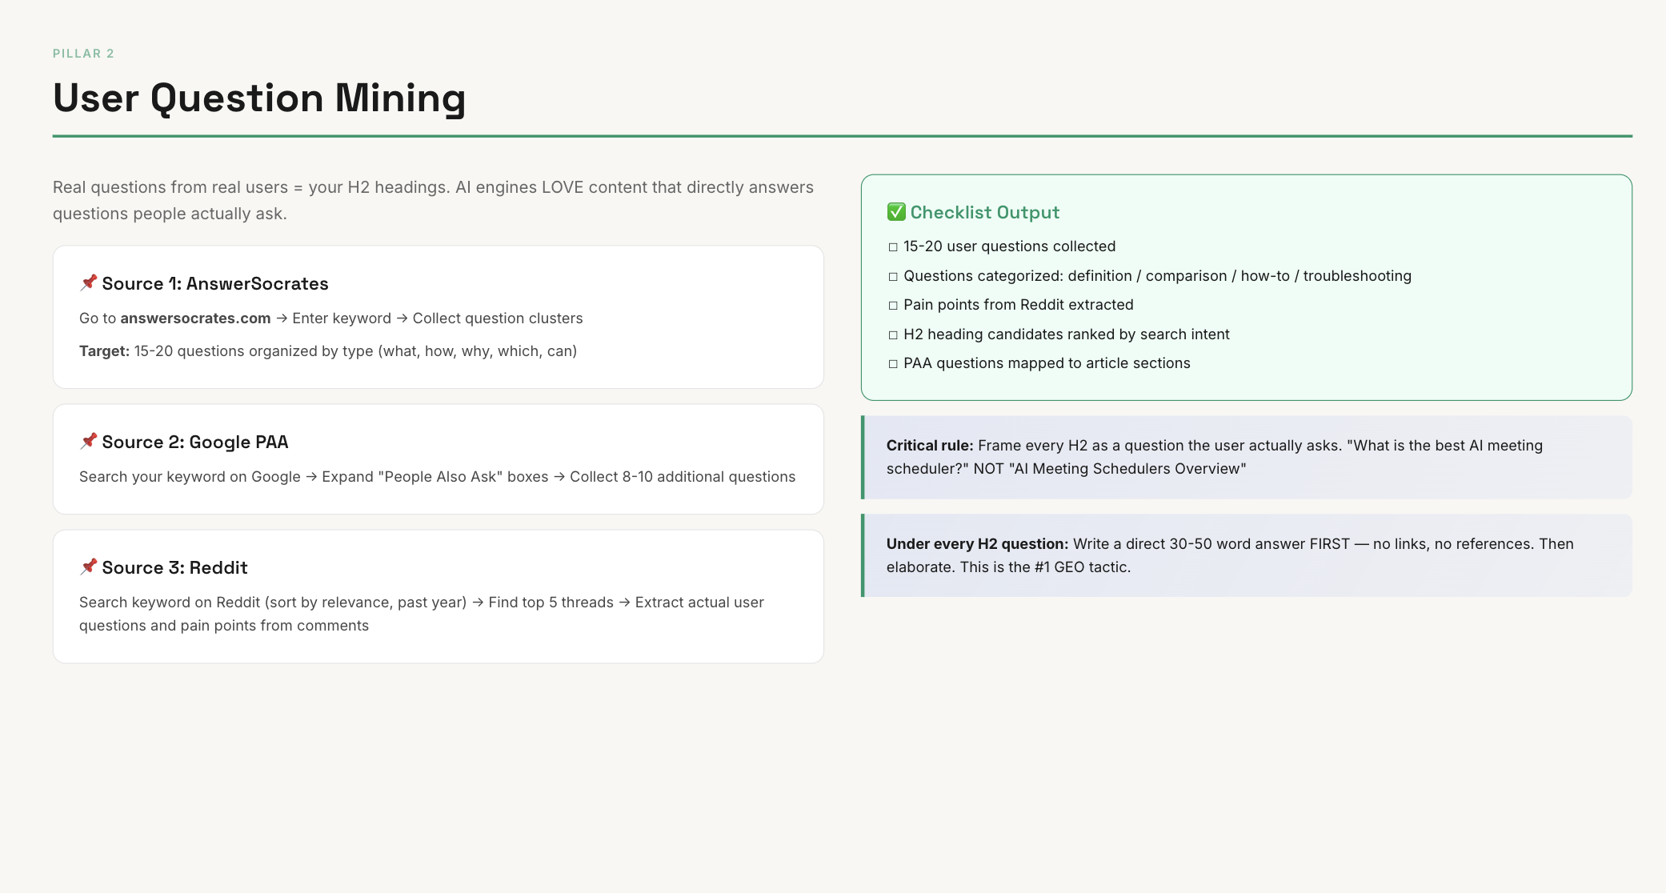This screenshot has height=893, width=1666.
Task: Check 'Pain points from Reddit extracted' box
Action: point(893,306)
